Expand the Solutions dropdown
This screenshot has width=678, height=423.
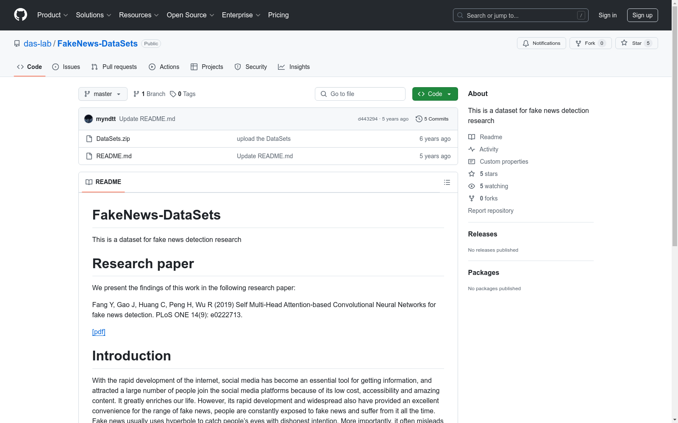93,15
